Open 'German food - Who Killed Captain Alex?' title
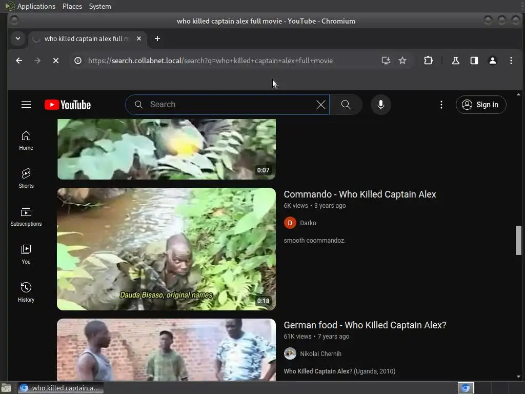Screen dimensions: 525x394 tap(365, 325)
